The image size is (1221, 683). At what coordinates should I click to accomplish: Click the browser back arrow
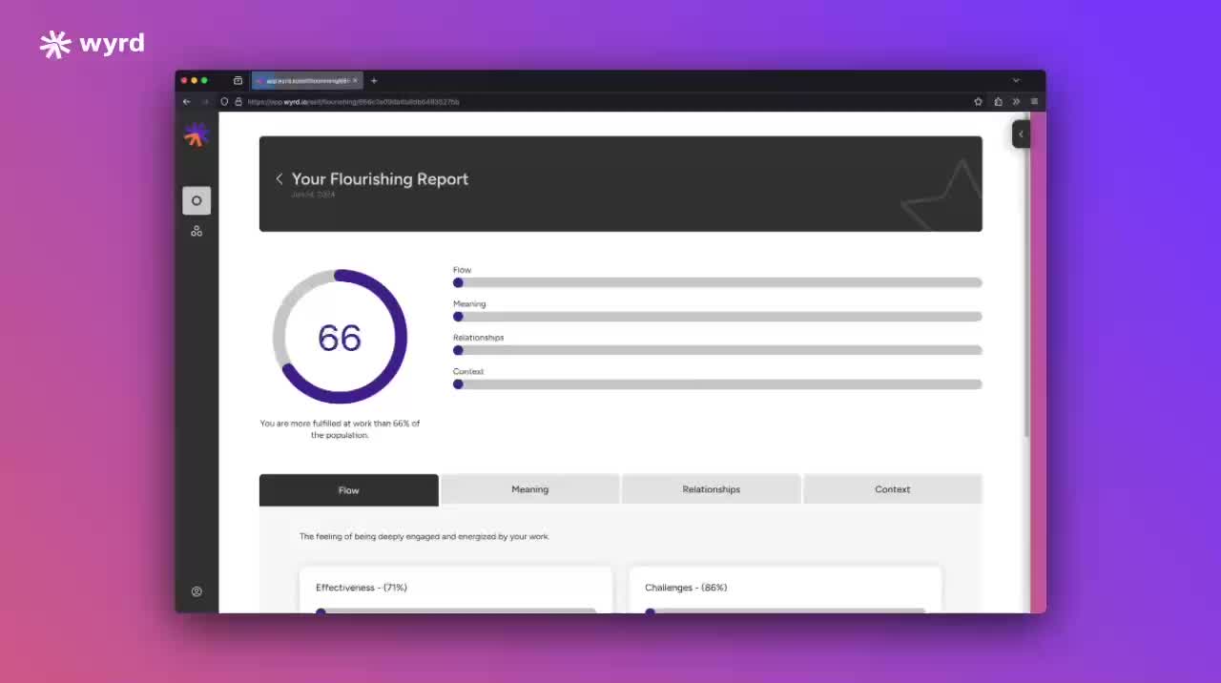click(187, 101)
